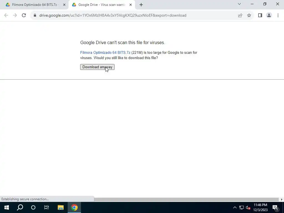Click the Chrome taskbar icon
The width and height of the screenshot is (284, 213).
(74, 207)
